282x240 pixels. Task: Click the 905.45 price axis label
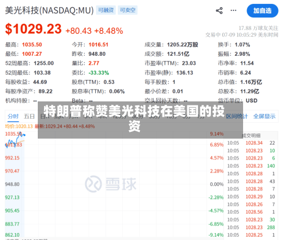(12, 211)
